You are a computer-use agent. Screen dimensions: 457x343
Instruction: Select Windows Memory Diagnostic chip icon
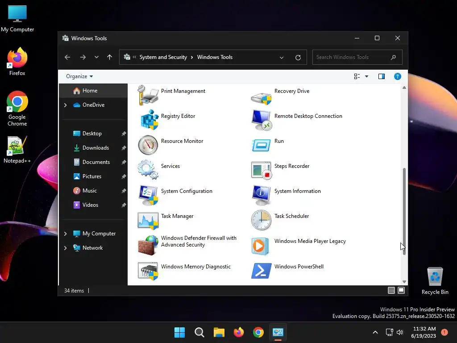148,271
